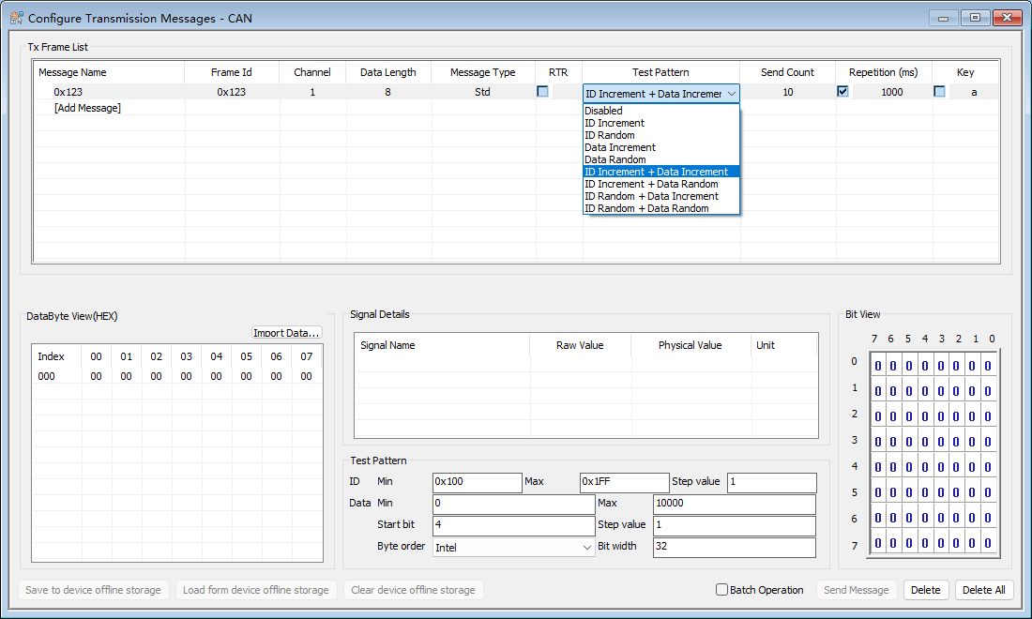Click the Import Data... button
This screenshot has width=1032, height=619.
click(286, 333)
